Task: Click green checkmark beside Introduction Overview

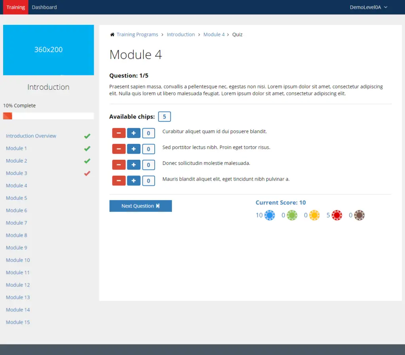Action: (87, 136)
